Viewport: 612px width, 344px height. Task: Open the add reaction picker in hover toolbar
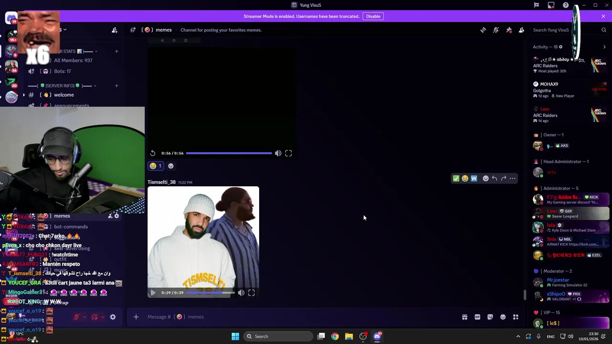pyautogui.click(x=485, y=178)
